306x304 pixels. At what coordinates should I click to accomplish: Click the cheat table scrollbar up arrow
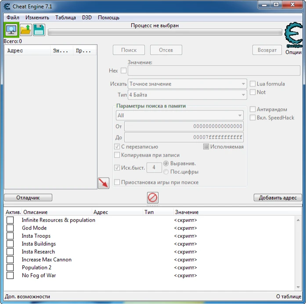point(298,220)
